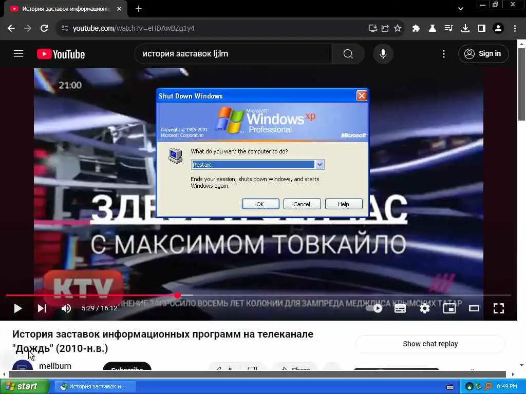526x394 pixels.
Task: Expand the Restart action dropdown
Action: coord(320,165)
